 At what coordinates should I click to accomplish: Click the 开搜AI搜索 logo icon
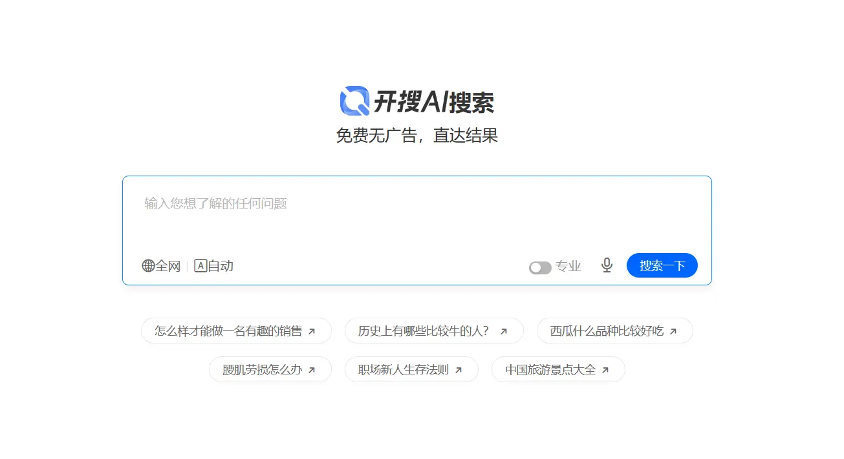pyautogui.click(x=353, y=100)
